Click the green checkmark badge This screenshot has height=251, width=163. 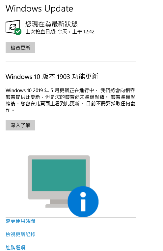pos(18,31)
